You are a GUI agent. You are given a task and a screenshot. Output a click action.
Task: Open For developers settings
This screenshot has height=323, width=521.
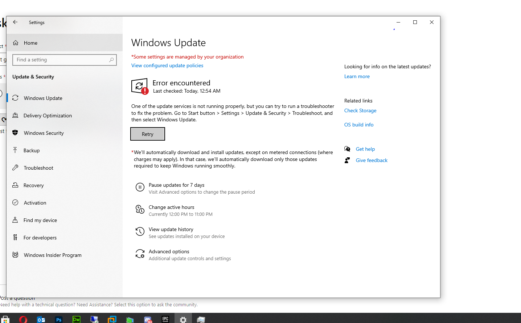65,238
